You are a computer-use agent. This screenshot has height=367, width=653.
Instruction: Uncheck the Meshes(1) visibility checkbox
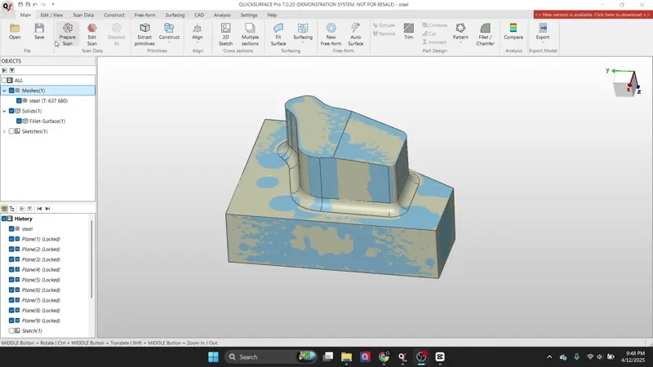tap(11, 91)
